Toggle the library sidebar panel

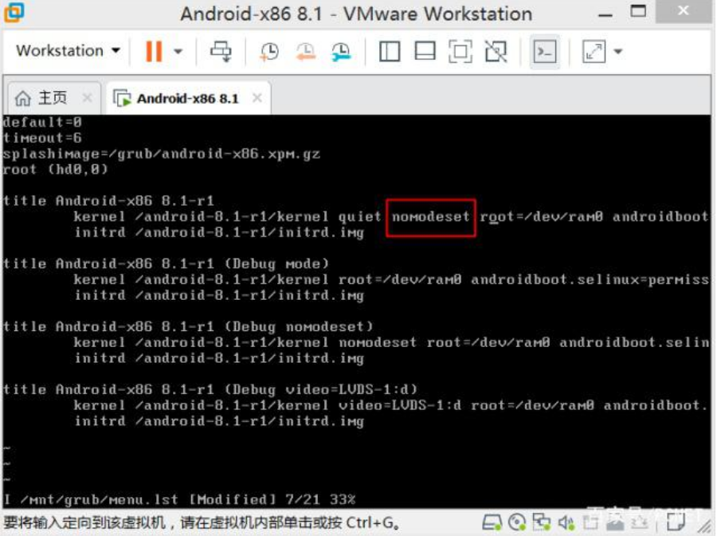point(390,51)
